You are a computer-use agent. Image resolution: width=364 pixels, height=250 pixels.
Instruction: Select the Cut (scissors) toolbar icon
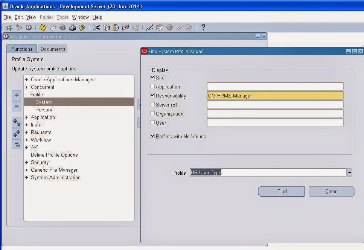click(x=95, y=27)
